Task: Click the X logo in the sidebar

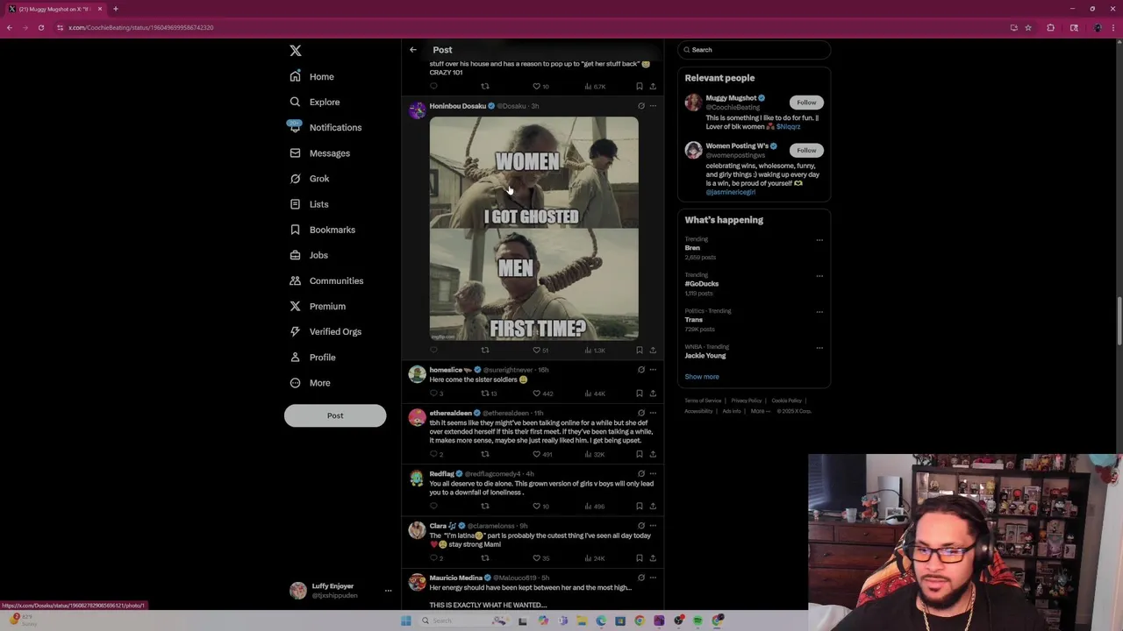Action: tap(296, 51)
